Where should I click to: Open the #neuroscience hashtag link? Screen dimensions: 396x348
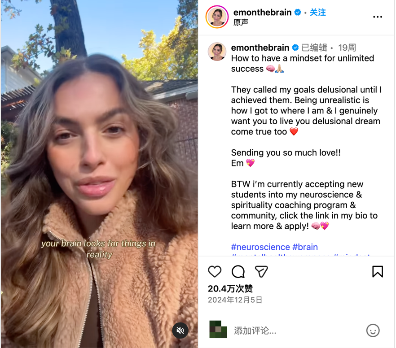(260, 247)
